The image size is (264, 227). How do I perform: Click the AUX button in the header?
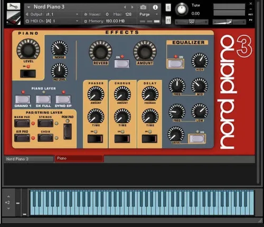click(x=251, y=14)
